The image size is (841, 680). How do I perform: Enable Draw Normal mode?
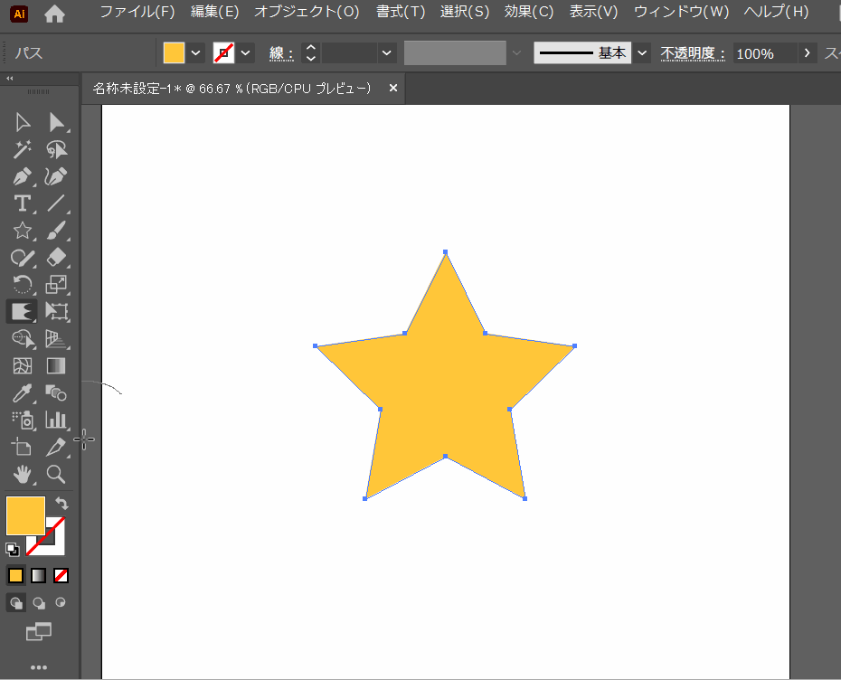(x=16, y=603)
